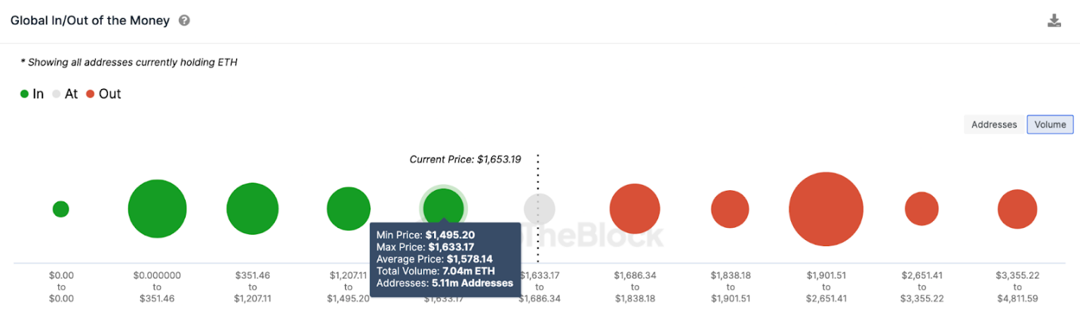Select the Volume view button
The width and height of the screenshot is (1080, 329).
point(1050,125)
